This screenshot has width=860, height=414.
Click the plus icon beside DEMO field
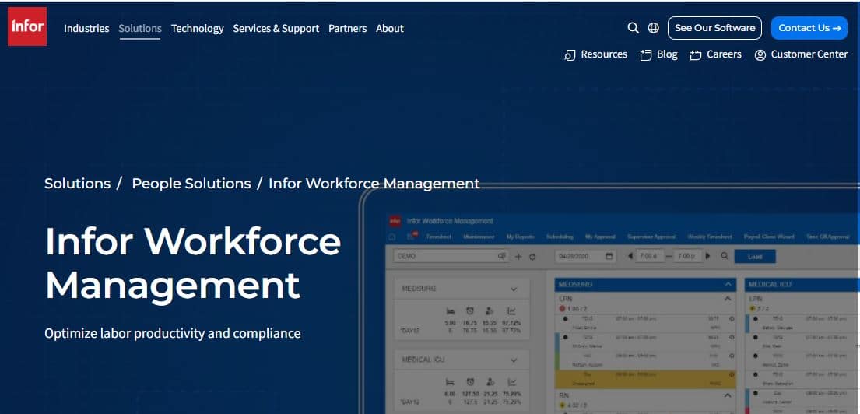[518, 256]
